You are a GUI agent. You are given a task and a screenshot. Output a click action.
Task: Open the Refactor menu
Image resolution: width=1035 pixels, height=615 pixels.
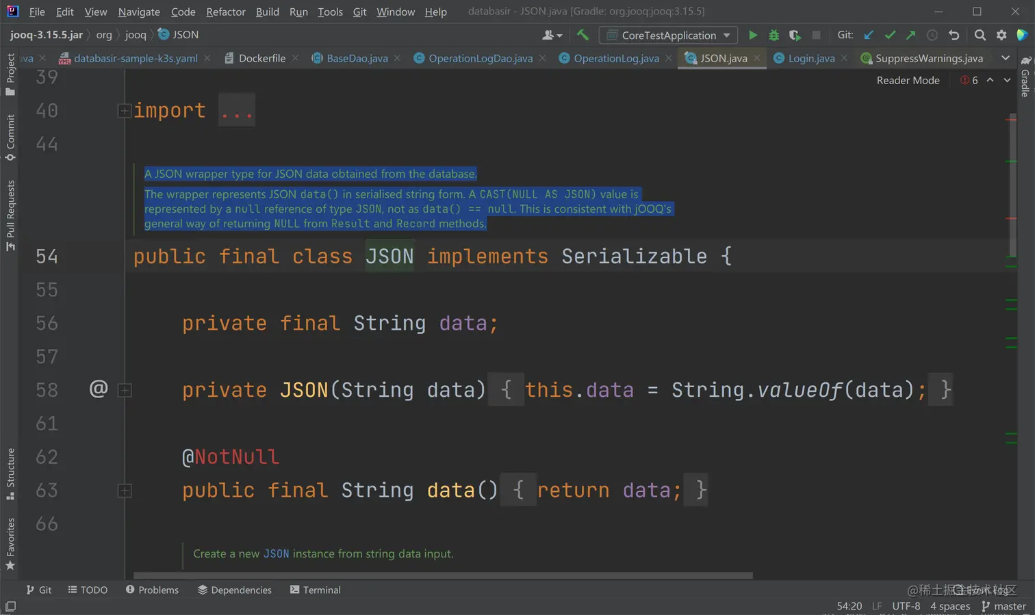pos(226,12)
